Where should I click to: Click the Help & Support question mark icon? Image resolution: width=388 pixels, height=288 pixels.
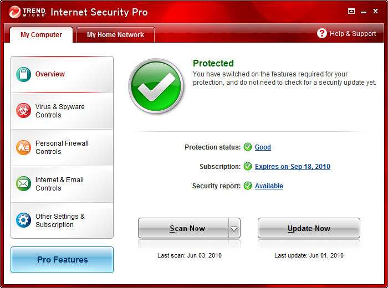[322, 34]
